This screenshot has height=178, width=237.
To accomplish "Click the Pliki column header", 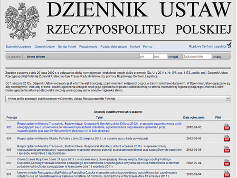I will (218, 118).
